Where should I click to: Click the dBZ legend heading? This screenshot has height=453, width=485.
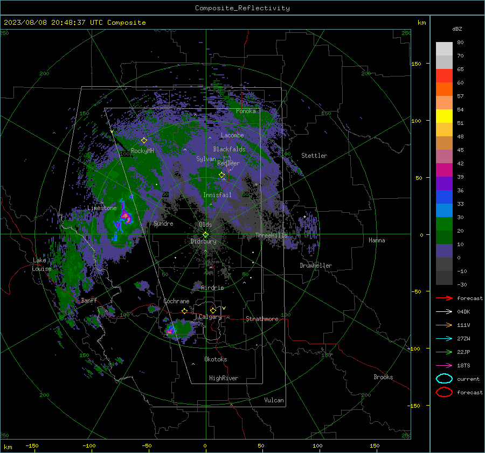point(457,29)
